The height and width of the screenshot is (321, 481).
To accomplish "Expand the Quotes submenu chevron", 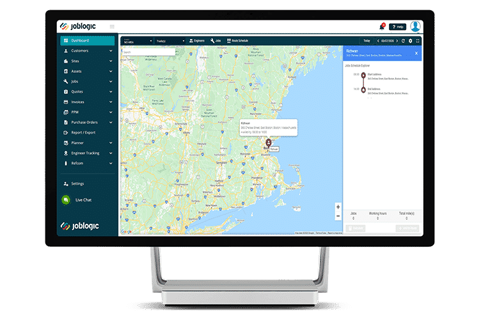I will 111,91.
